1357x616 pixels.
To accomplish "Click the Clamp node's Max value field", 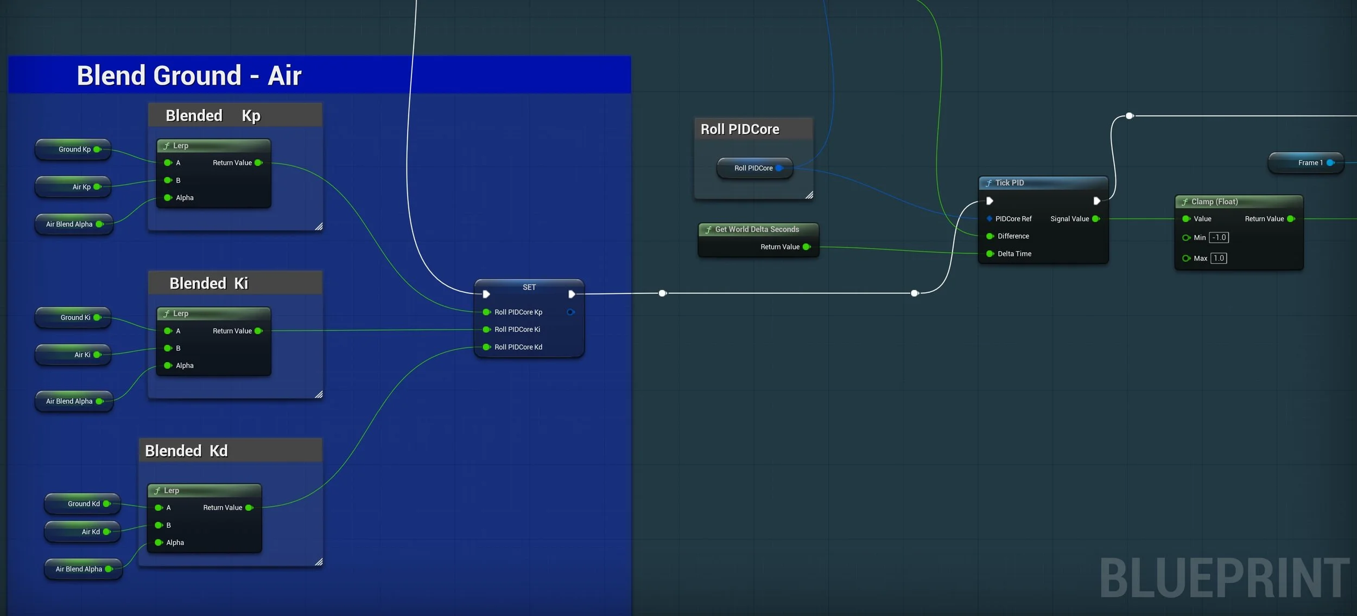I will [x=1219, y=258].
